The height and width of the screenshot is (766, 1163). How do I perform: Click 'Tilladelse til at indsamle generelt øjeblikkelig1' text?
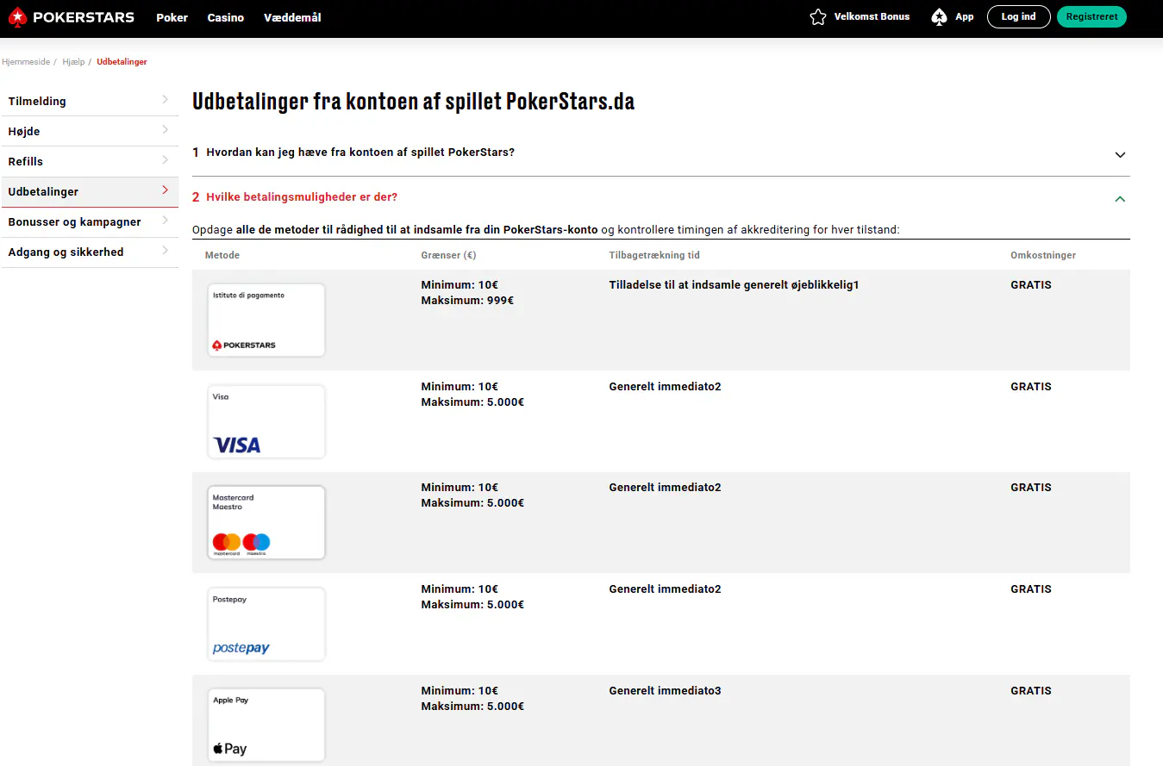(x=734, y=285)
